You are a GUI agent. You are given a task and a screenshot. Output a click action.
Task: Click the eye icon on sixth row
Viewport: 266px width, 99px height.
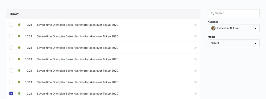pyautogui.click(x=195, y=82)
